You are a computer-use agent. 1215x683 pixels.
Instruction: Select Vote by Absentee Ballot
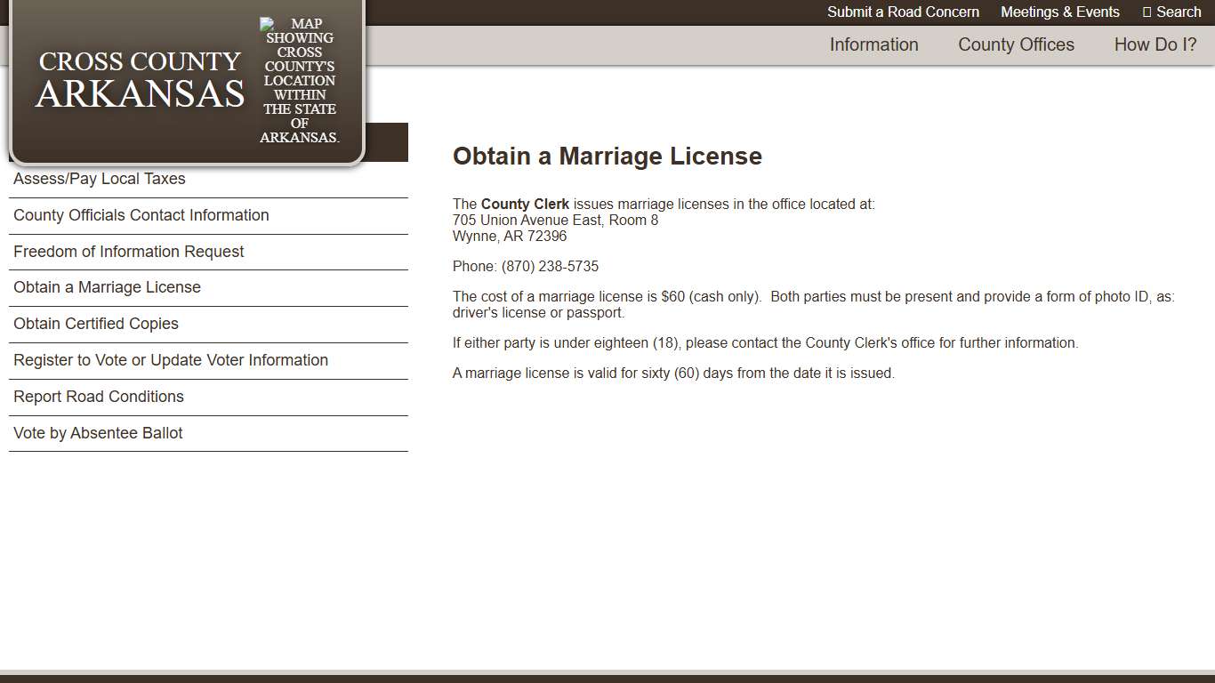98,433
